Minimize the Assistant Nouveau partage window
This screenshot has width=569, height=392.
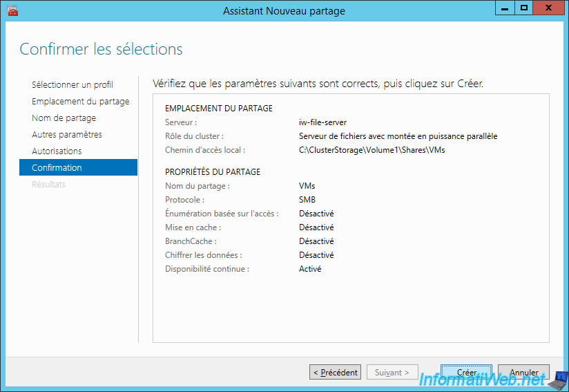pos(505,8)
